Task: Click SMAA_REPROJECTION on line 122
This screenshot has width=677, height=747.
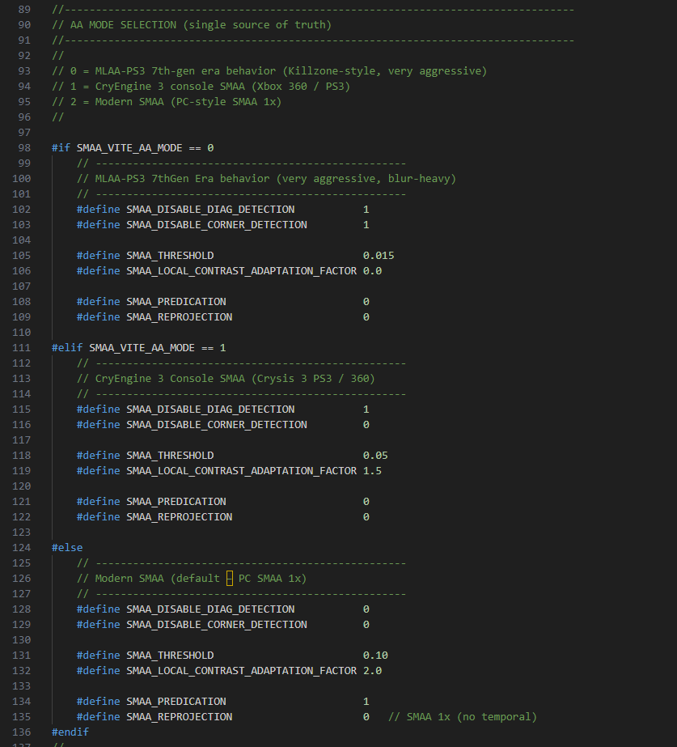Action: [x=180, y=517]
